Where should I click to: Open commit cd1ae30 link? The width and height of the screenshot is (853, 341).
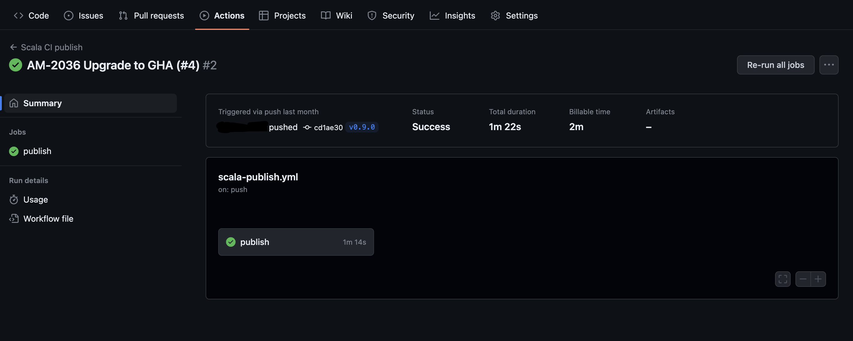[328, 127]
